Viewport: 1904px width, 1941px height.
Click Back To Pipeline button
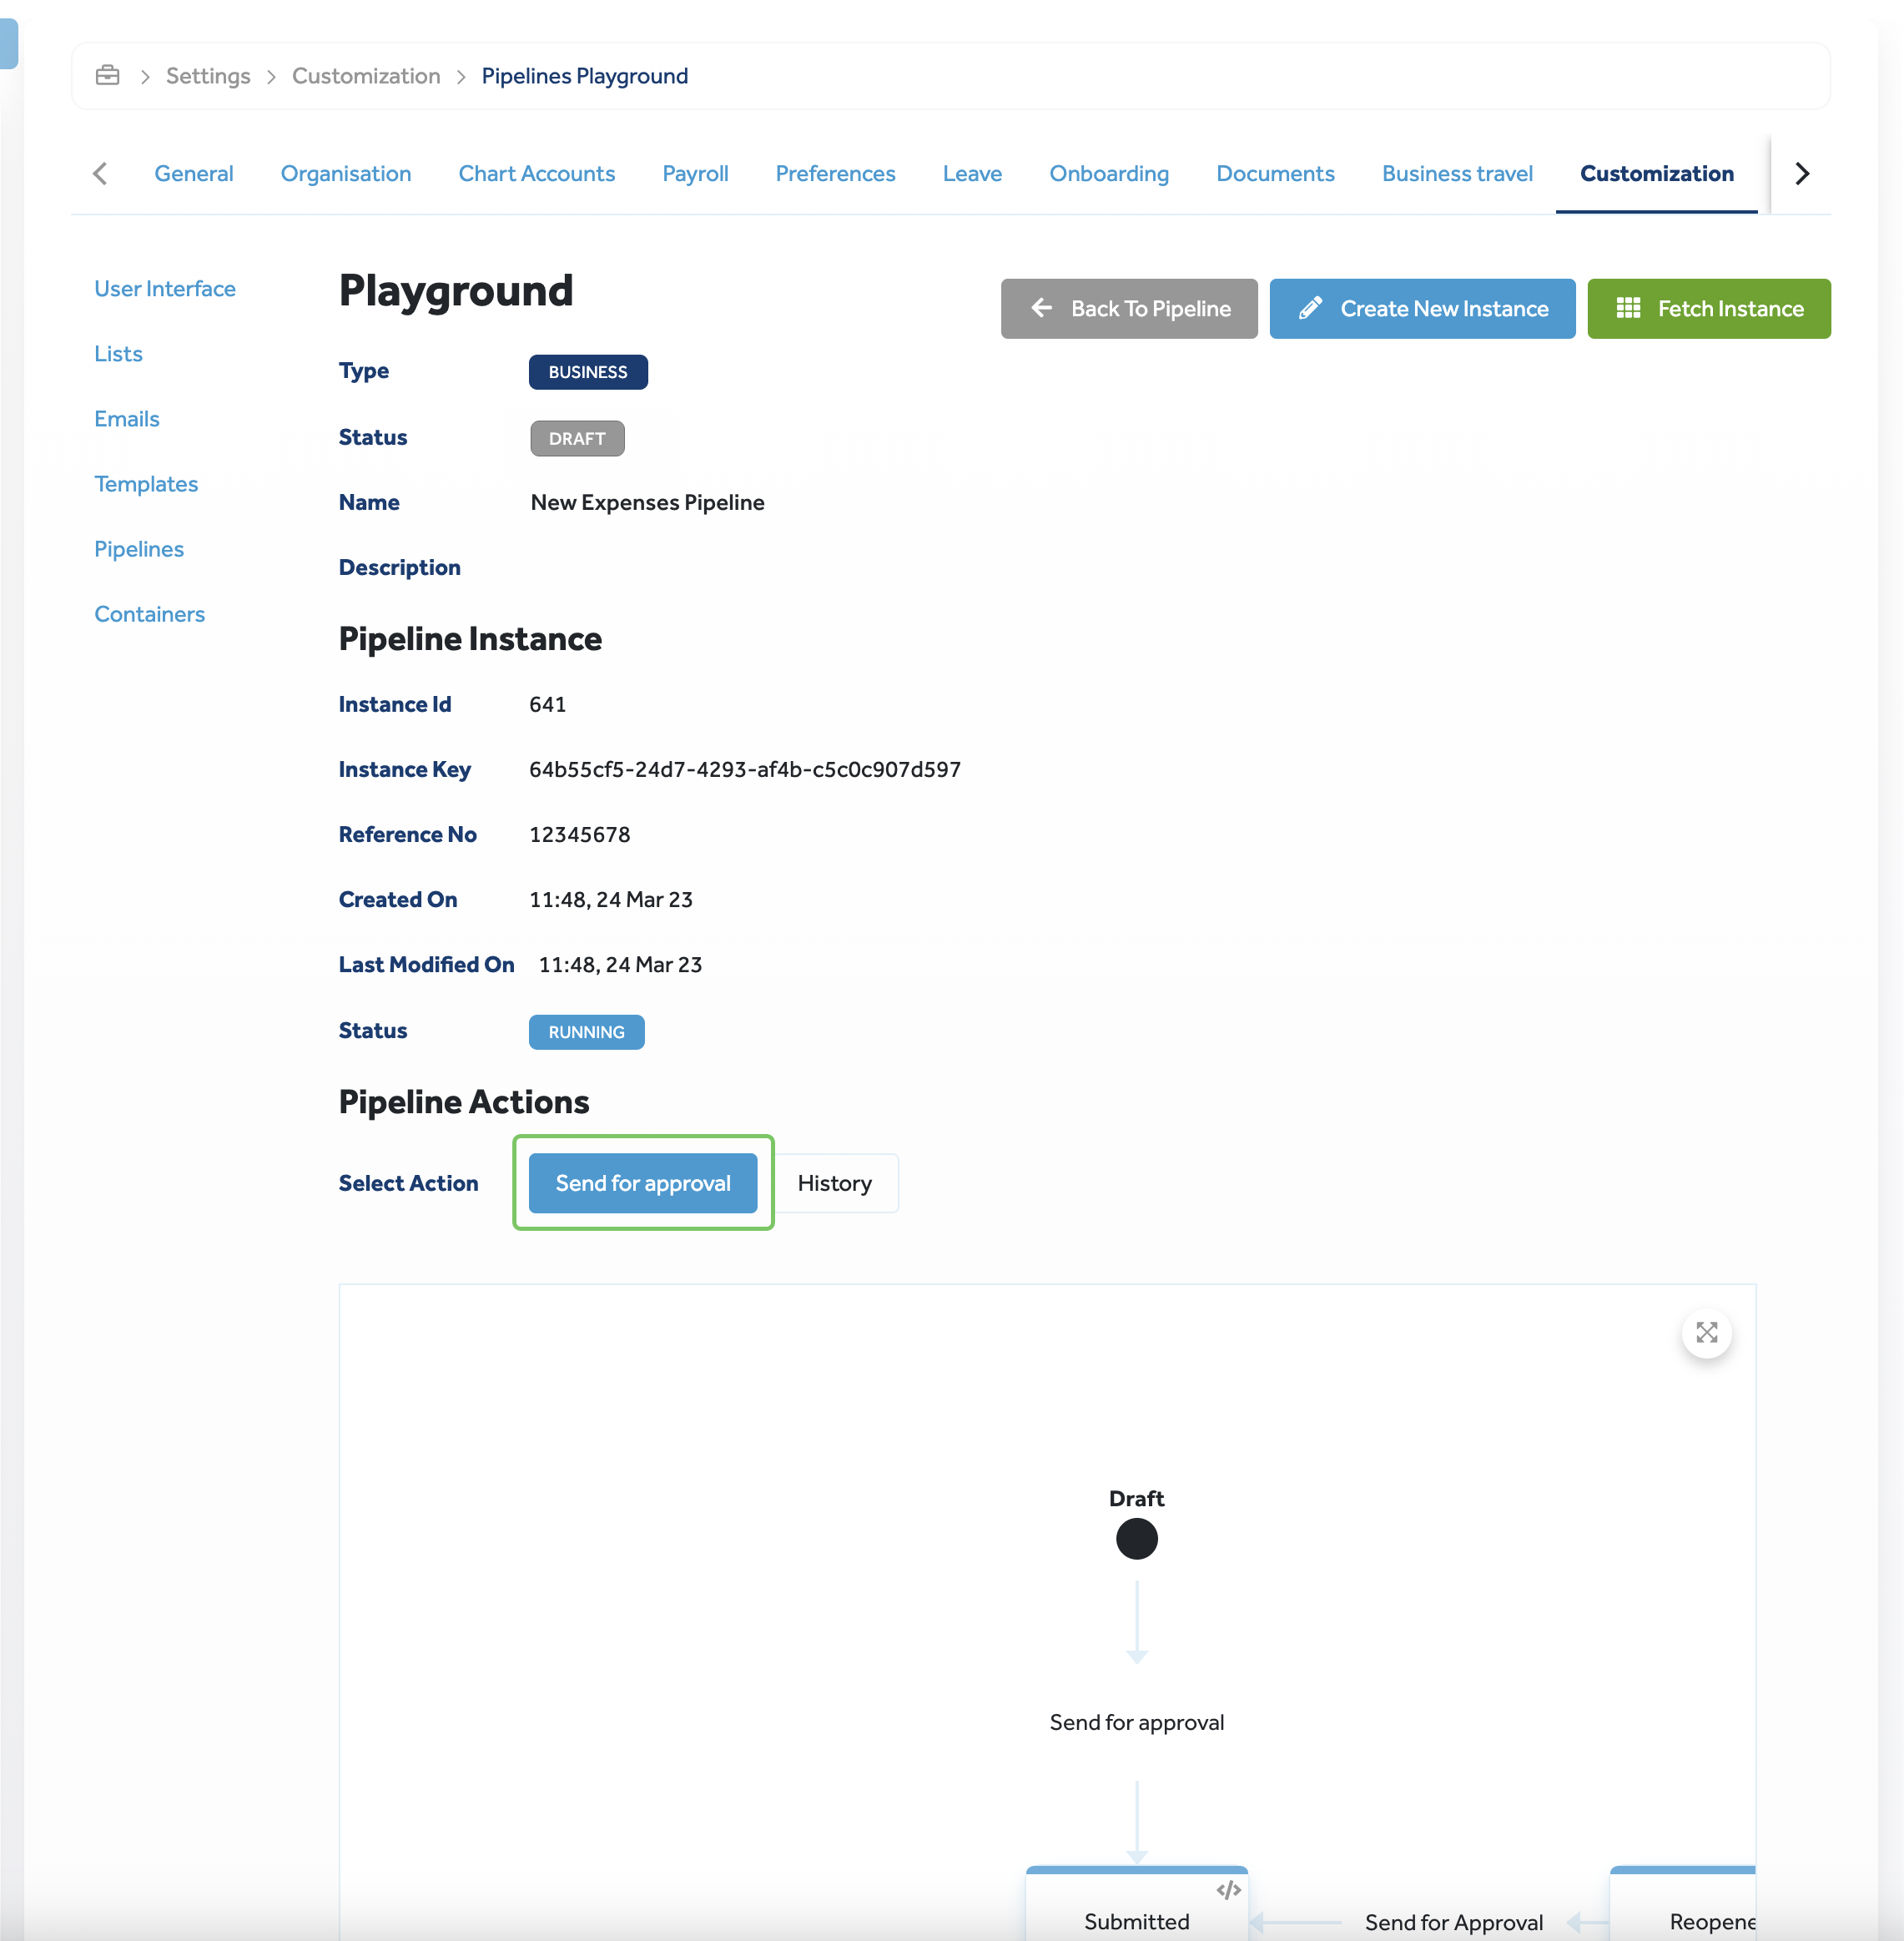pos(1128,309)
